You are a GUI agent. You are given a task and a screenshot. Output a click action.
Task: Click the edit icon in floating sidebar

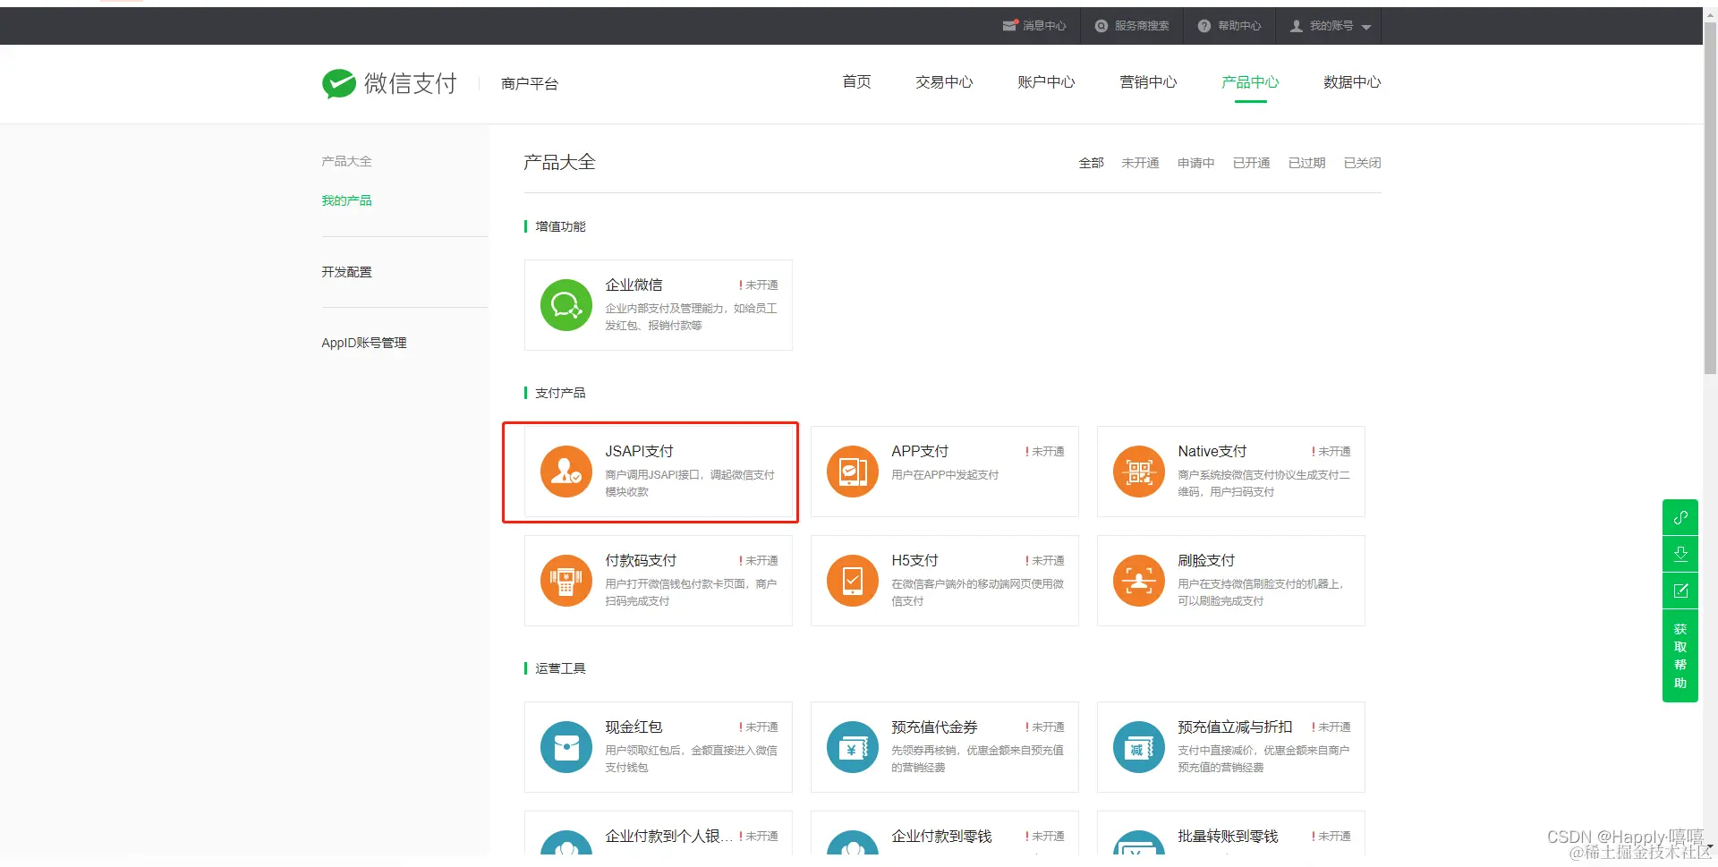[x=1680, y=591]
